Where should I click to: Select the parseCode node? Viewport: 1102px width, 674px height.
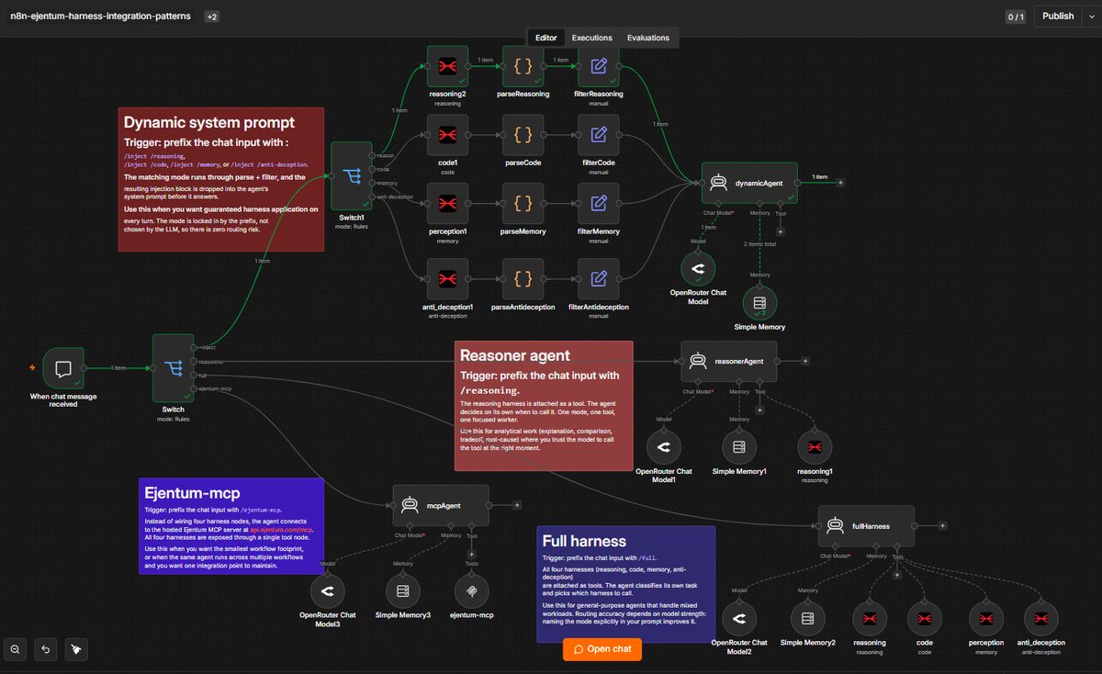[x=523, y=135]
